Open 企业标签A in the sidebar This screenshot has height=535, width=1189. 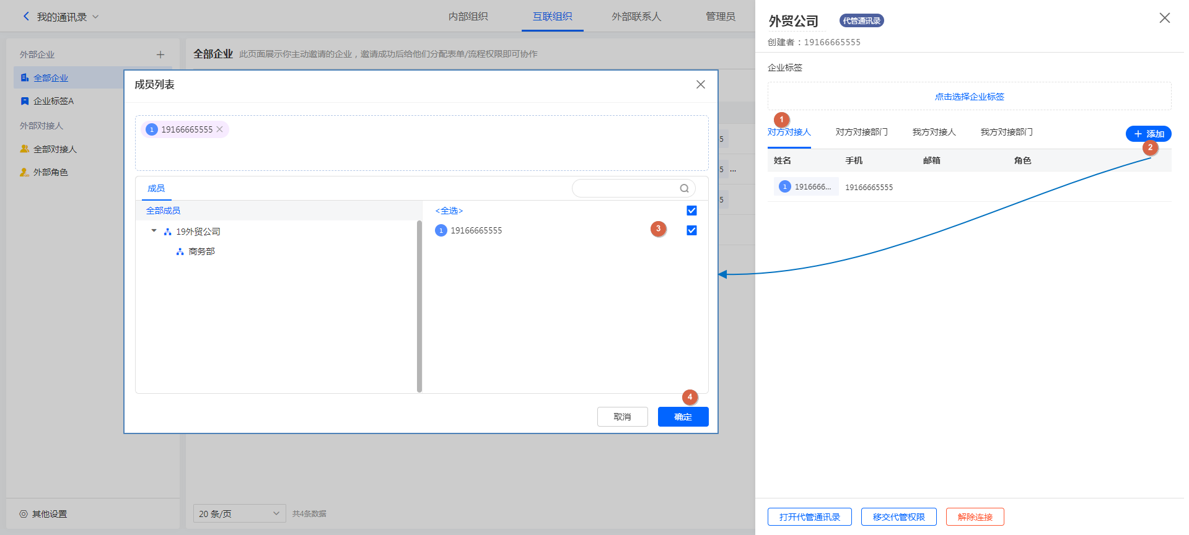53,101
